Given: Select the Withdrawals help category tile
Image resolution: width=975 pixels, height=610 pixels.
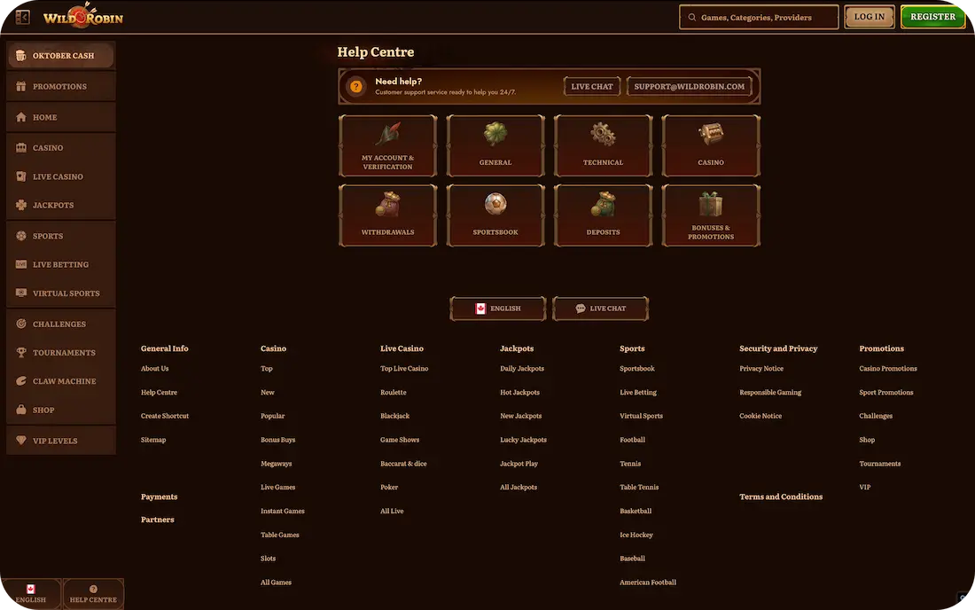Looking at the screenshot, I should (387, 215).
